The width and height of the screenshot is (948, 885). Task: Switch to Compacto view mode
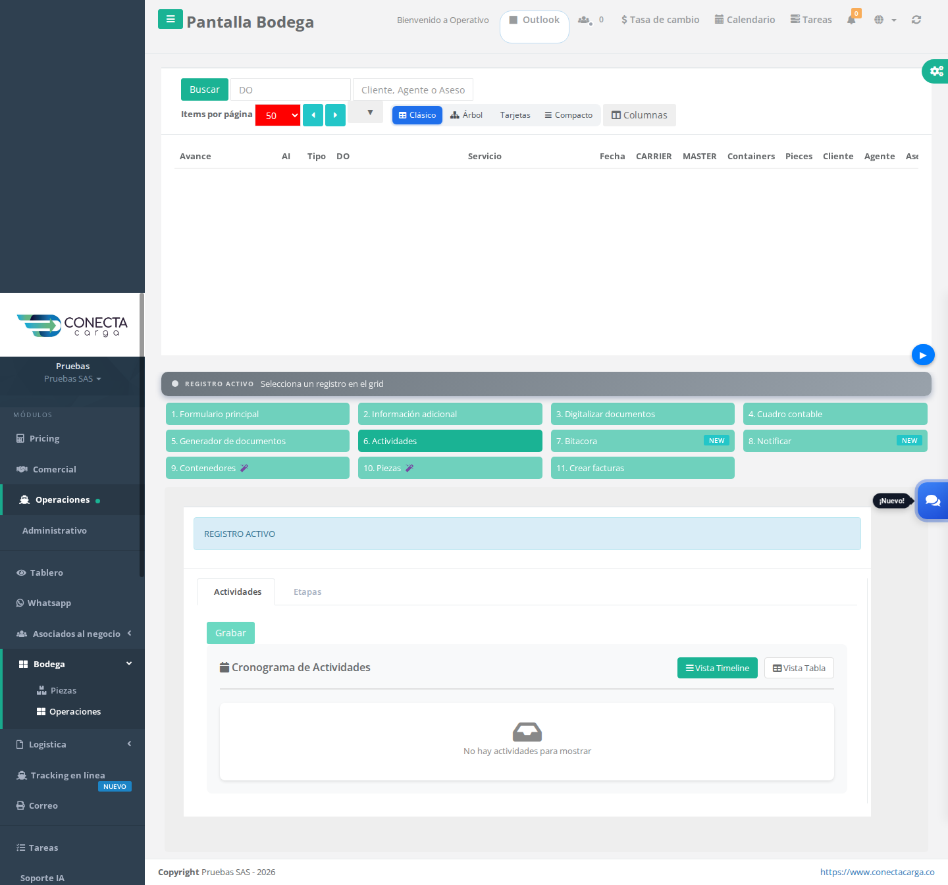click(569, 115)
